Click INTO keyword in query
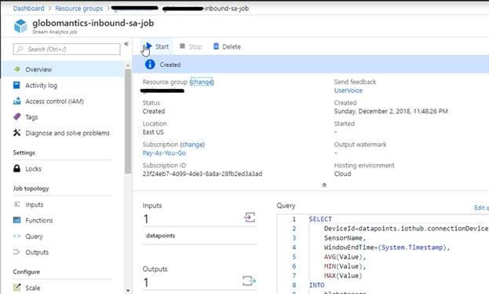 pos(316,285)
